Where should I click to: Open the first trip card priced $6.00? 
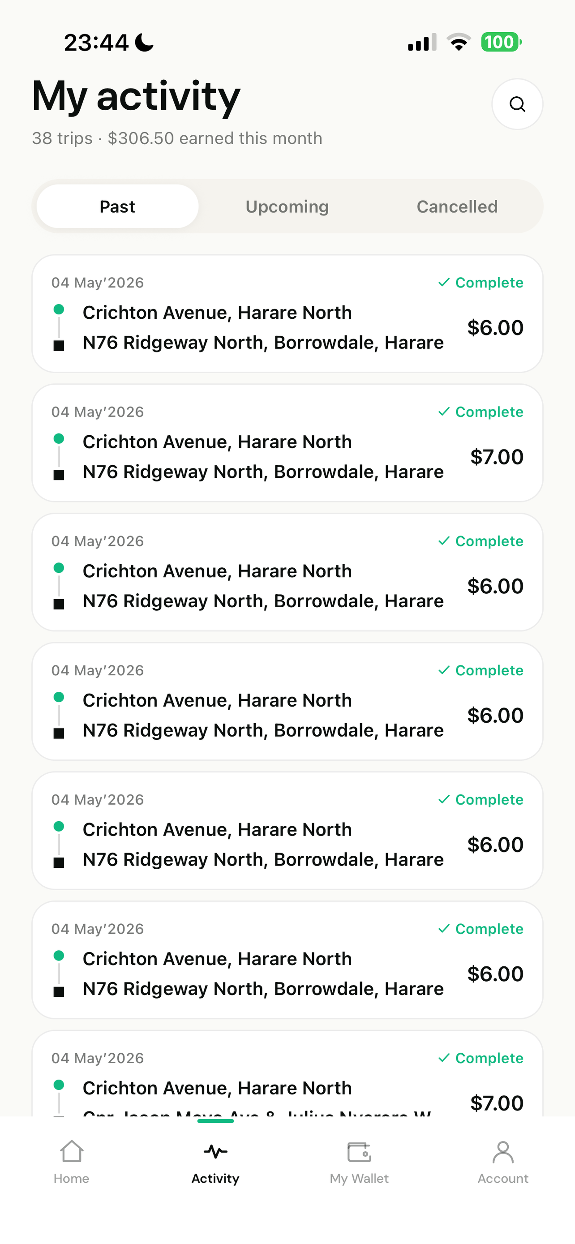coord(287,313)
